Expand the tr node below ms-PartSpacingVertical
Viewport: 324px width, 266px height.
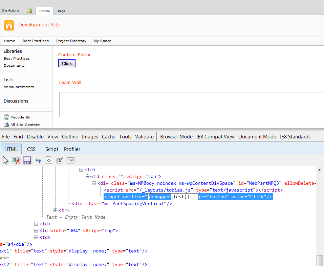pos(55,210)
